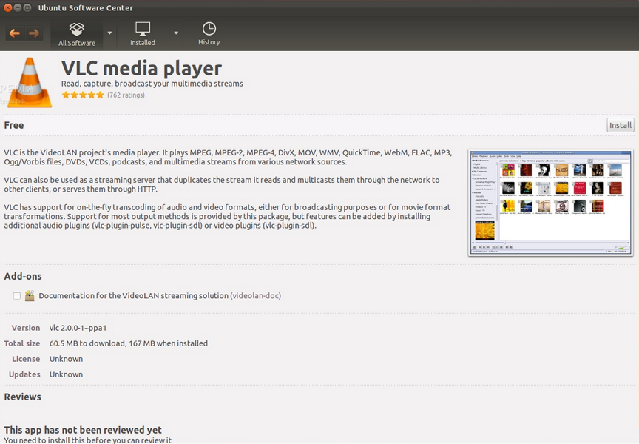Go forward with the right arrow button

coord(34,33)
